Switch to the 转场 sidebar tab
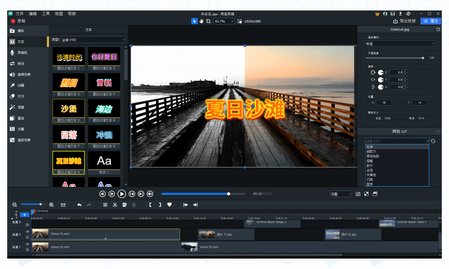This screenshot has width=449, height=269. point(21,64)
